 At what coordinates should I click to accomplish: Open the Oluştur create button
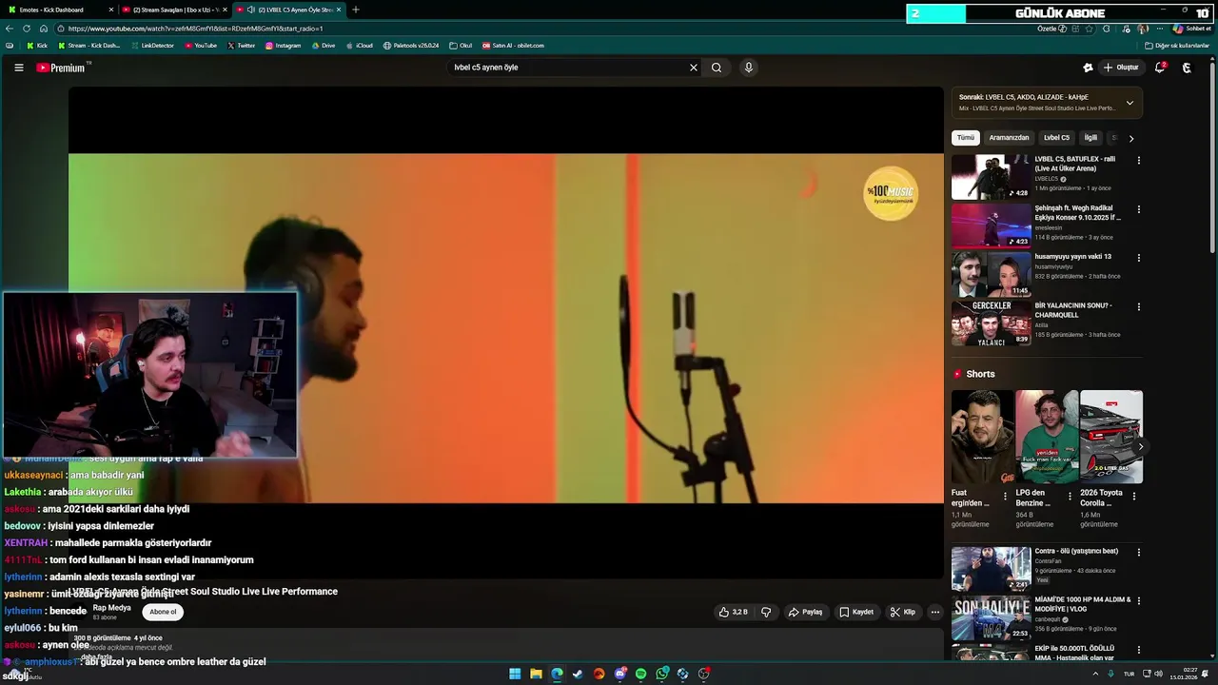(1121, 68)
